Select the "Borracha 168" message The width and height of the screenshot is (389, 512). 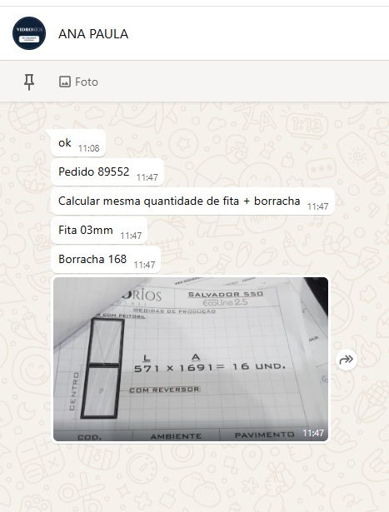coord(106,260)
